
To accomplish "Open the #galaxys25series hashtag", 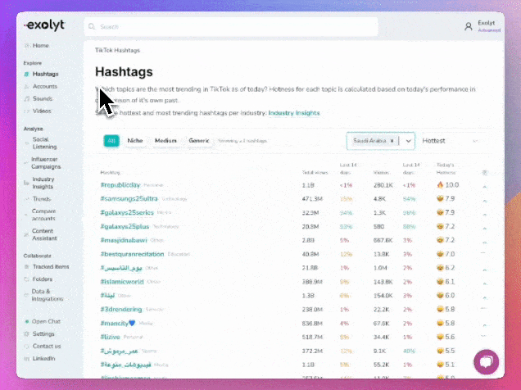I will (x=127, y=212).
